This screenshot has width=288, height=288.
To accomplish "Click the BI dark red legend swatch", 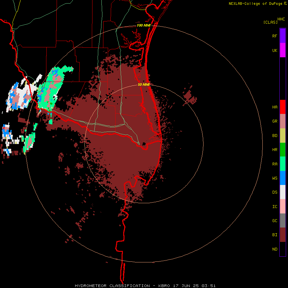I will 283,235.
